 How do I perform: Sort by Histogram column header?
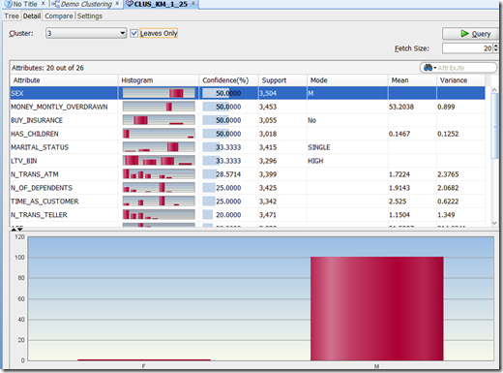(x=159, y=80)
